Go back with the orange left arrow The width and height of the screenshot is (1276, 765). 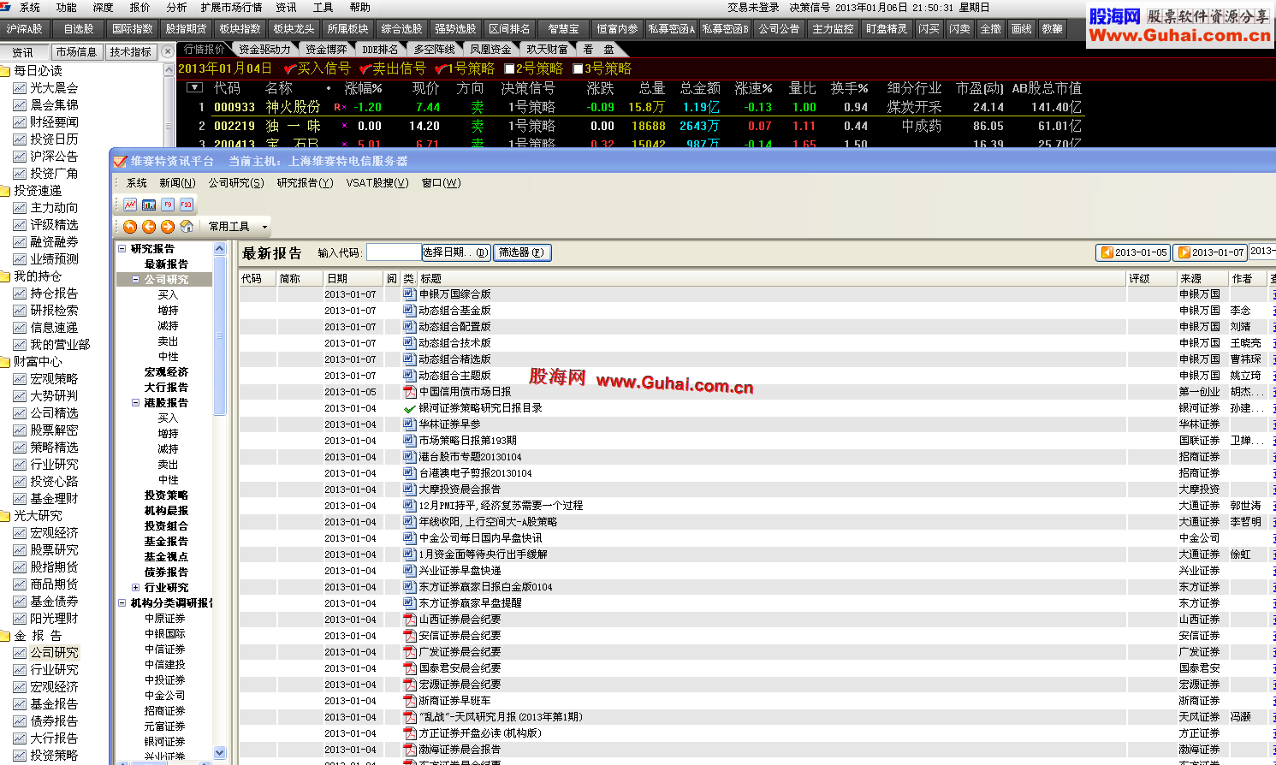coord(149,227)
